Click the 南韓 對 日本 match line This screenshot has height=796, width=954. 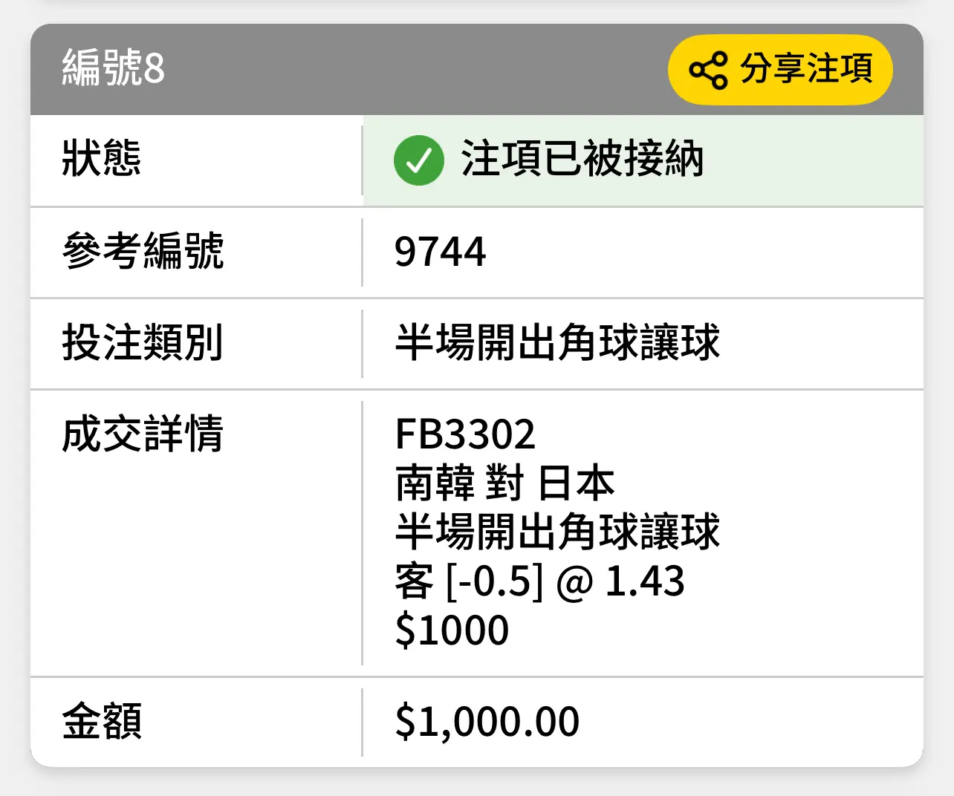point(504,483)
